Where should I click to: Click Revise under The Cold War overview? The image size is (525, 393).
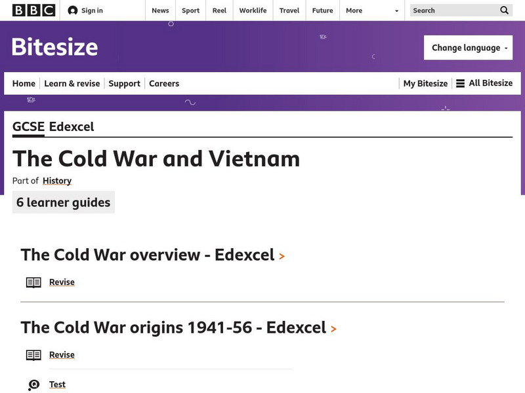(x=62, y=282)
